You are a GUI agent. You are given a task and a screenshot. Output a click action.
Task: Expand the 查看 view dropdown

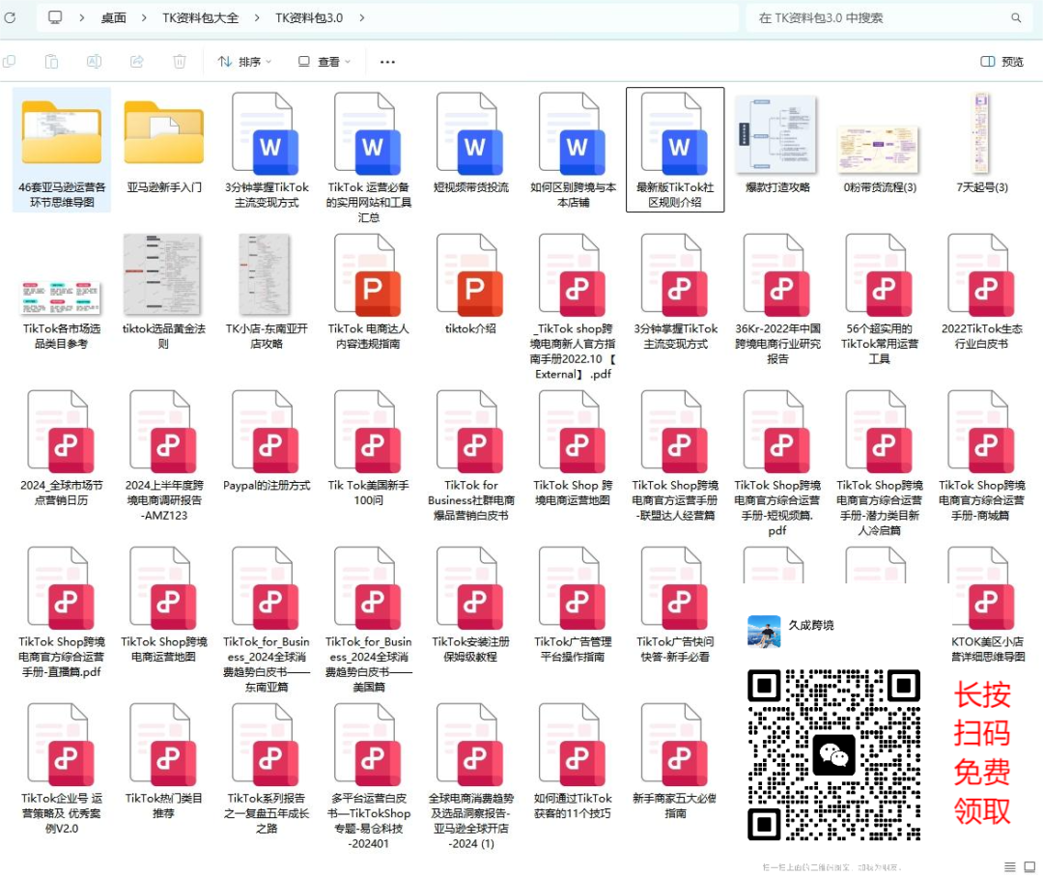point(324,62)
